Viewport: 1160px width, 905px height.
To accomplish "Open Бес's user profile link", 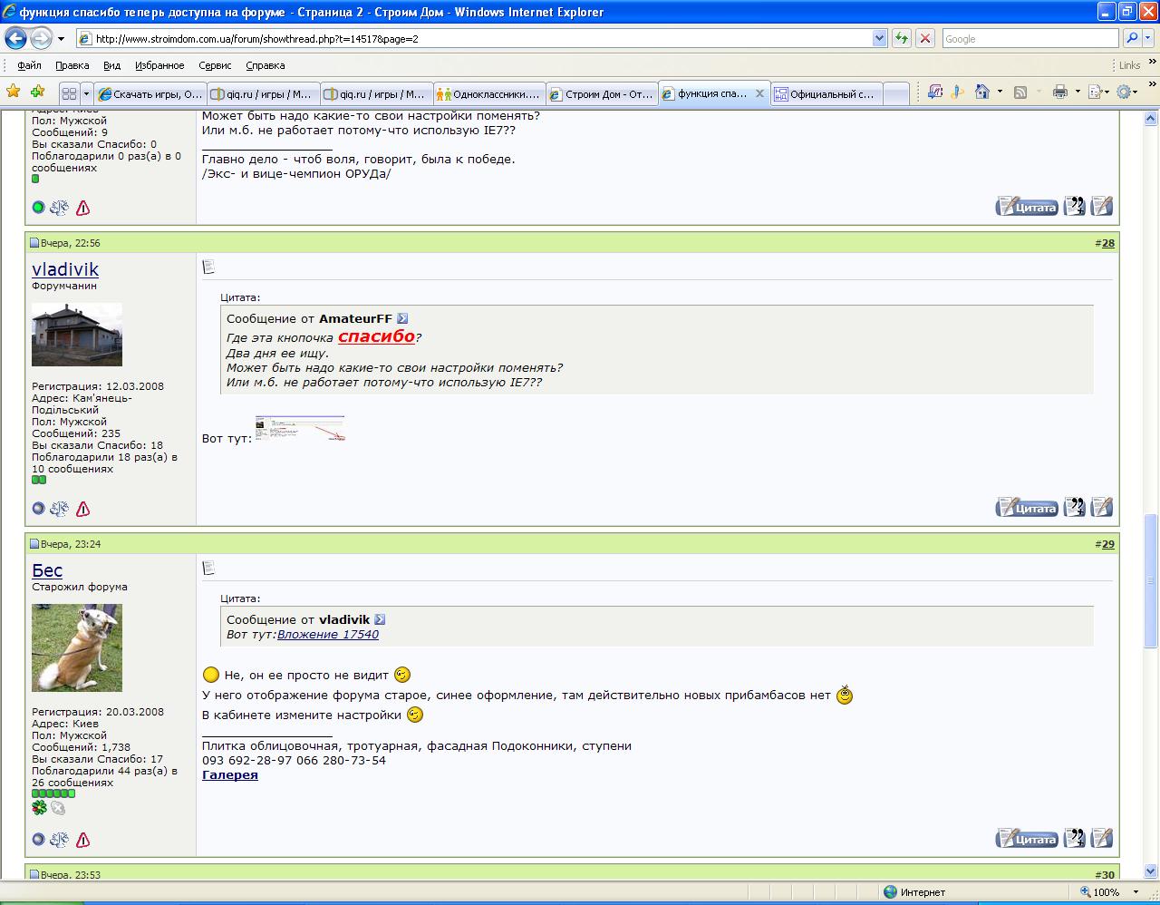I will click(47, 570).
